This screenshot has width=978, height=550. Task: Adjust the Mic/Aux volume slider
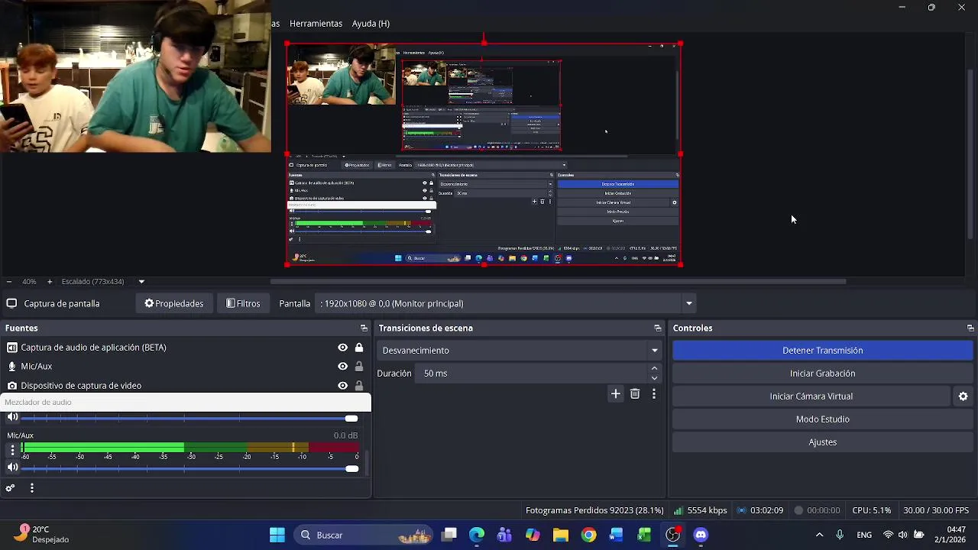point(190,468)
